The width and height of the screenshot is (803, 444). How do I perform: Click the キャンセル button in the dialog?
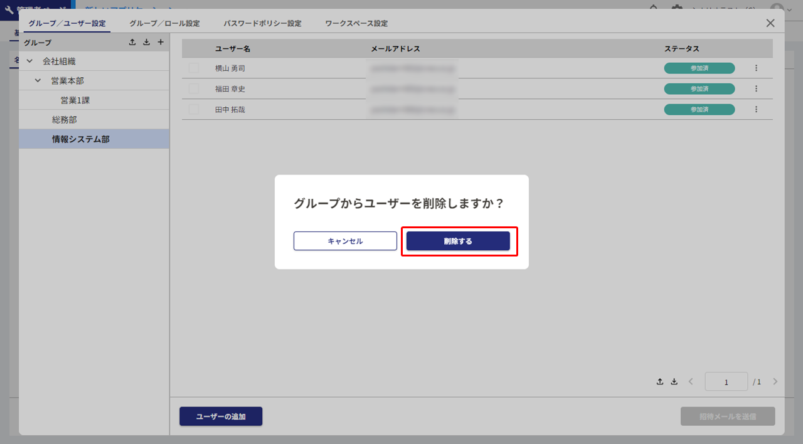(x=345, y=241)
